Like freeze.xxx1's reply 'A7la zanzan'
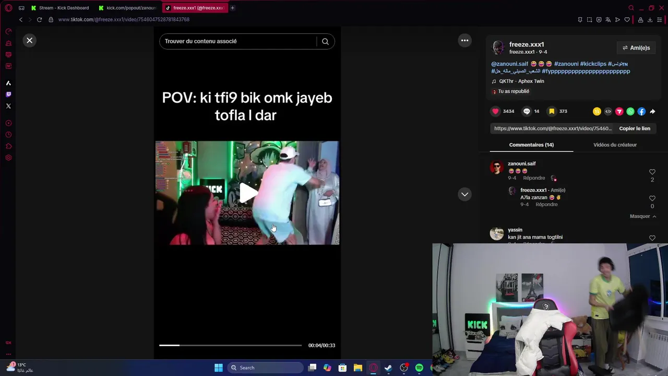 point(652,198)
